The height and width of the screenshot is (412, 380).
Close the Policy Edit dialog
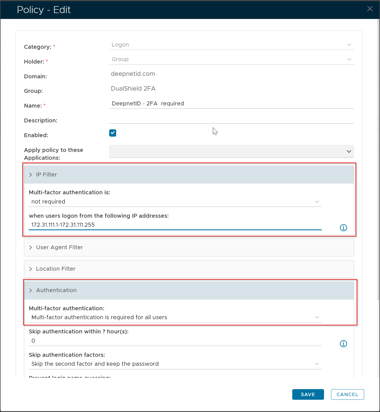(x=370, y=9)
